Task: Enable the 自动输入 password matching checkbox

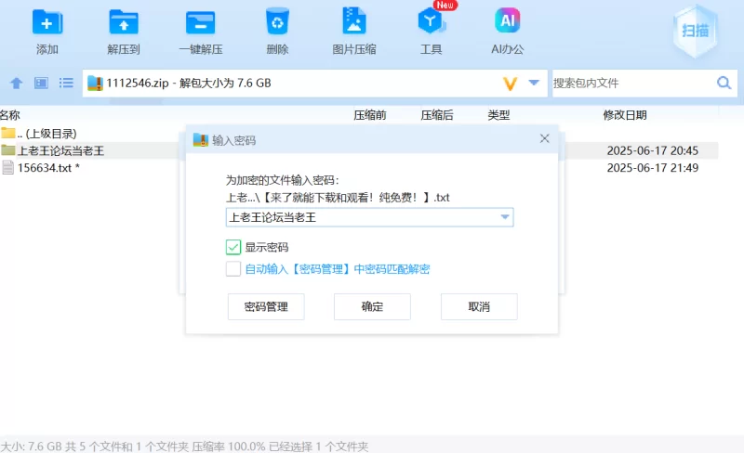Action: (233, 268)
